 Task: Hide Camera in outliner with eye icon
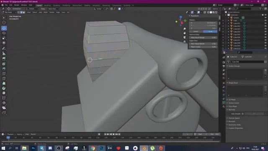[x=265, y=18]
